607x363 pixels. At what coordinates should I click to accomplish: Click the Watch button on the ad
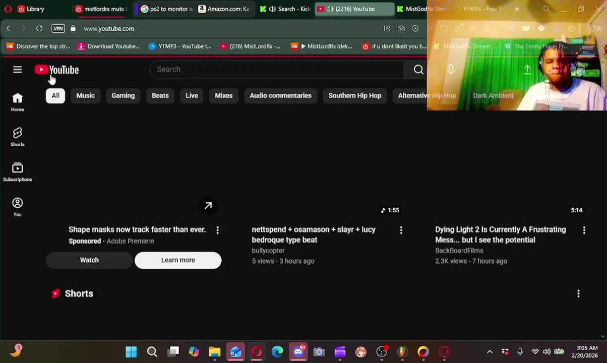pyautogui.click(x=89, y=260)
